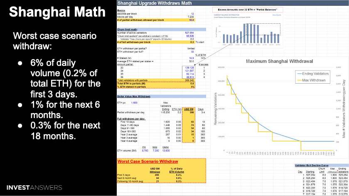Select the '% of ETH' column header
349x196 pixels.
(x=201, y=55)
